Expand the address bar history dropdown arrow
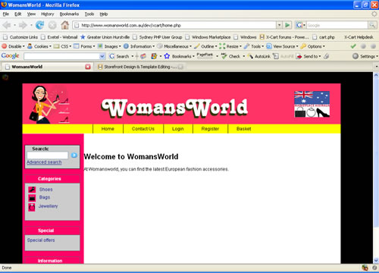379x273 pixels. 280,25
